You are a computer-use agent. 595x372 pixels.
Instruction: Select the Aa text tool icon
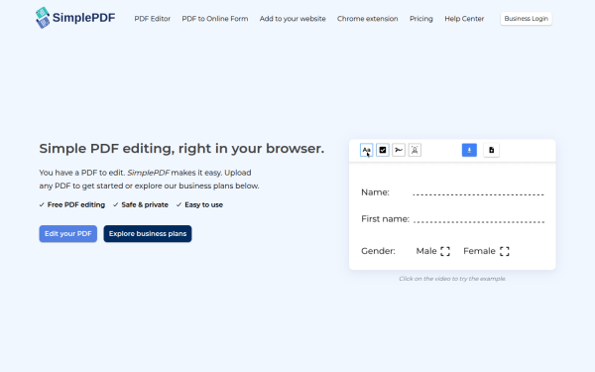(366, 150)
